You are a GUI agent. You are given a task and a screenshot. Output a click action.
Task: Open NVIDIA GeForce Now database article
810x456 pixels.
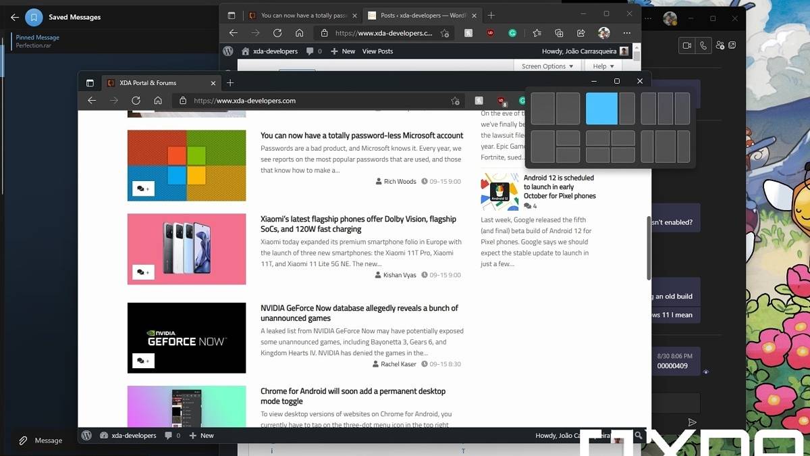pos(359,313)
